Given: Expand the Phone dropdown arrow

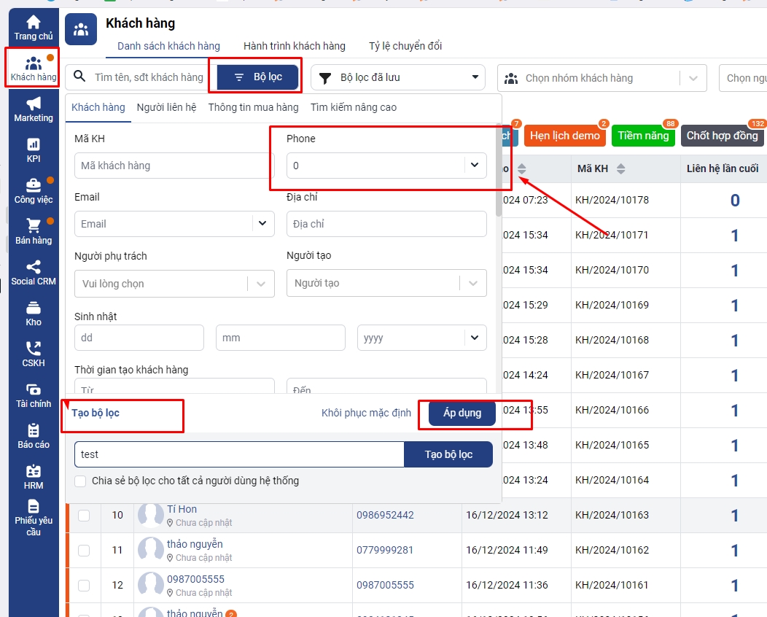Looking at the screenshot, I should coord(475,166).
